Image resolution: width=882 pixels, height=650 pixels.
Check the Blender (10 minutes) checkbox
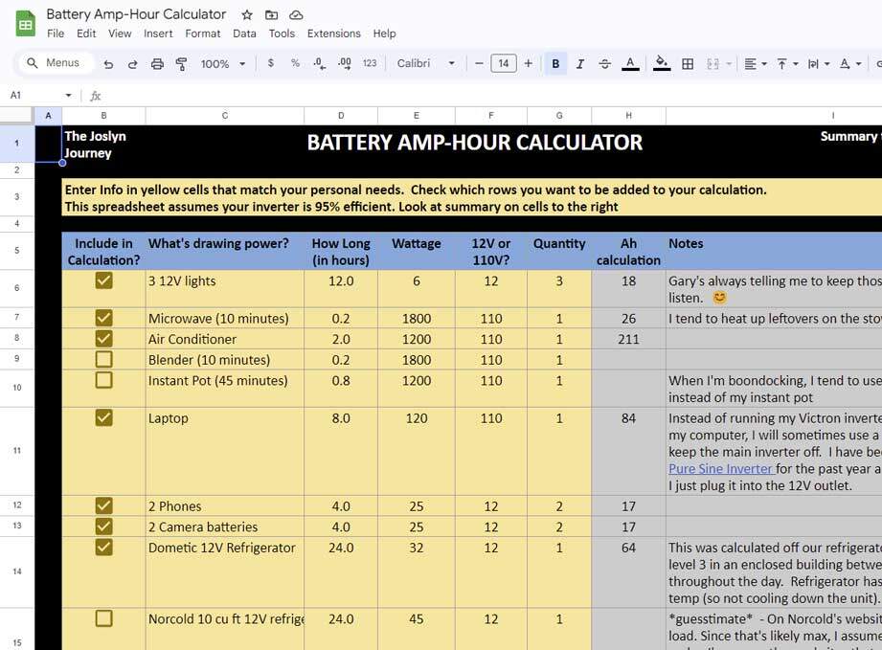point(103,359)
